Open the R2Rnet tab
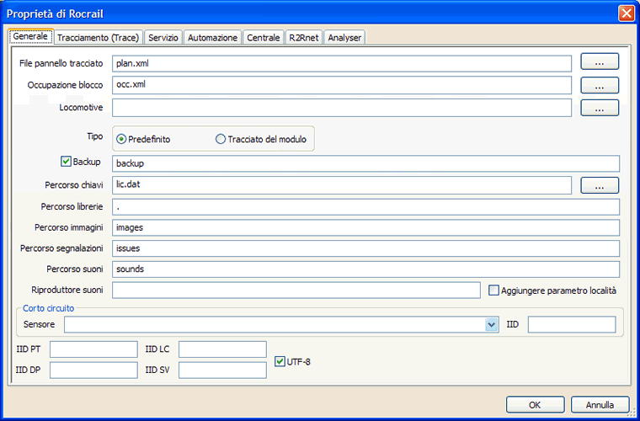The width and height of the screenshot is (640, 421). (303, 38)
